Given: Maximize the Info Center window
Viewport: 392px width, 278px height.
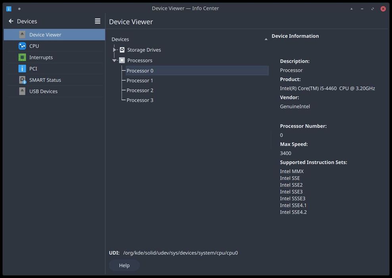Looking at the screenshot, I should click(x=373, y=9).
